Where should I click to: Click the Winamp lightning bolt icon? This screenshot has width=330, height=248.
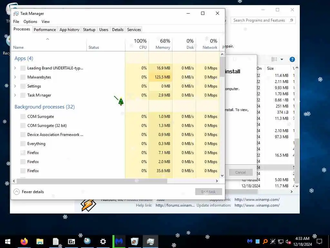(x=88, y=205)
